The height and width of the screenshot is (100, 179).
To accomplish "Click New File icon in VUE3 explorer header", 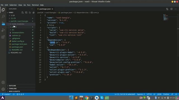I will 22,12.
